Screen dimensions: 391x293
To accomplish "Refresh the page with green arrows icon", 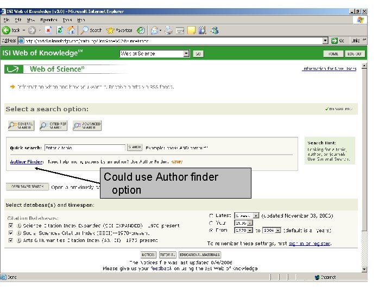I will pos(60,30).
